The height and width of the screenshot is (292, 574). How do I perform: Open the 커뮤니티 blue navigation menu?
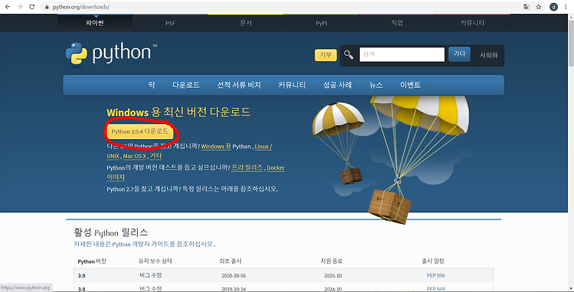point(292,85)
